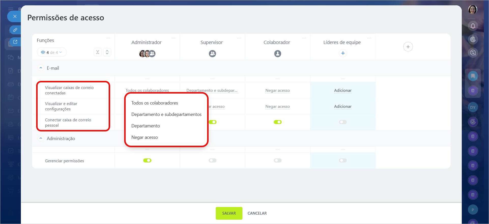
Task: Open the '4 de 4' roles filter dropdown
Action: (x=52, y=52)
